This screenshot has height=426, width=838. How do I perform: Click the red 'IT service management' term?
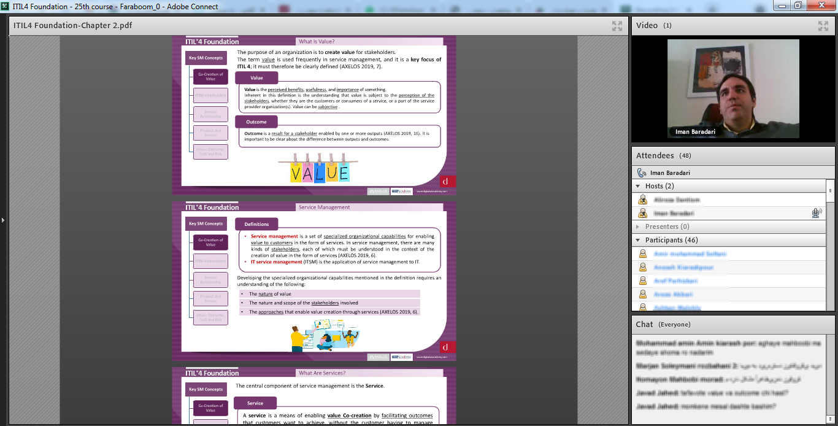277,262
